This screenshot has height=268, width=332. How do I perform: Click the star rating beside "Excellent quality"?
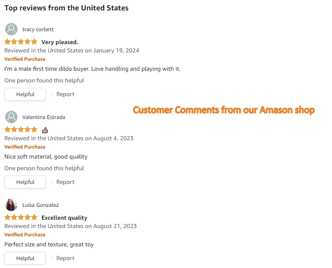21,217
